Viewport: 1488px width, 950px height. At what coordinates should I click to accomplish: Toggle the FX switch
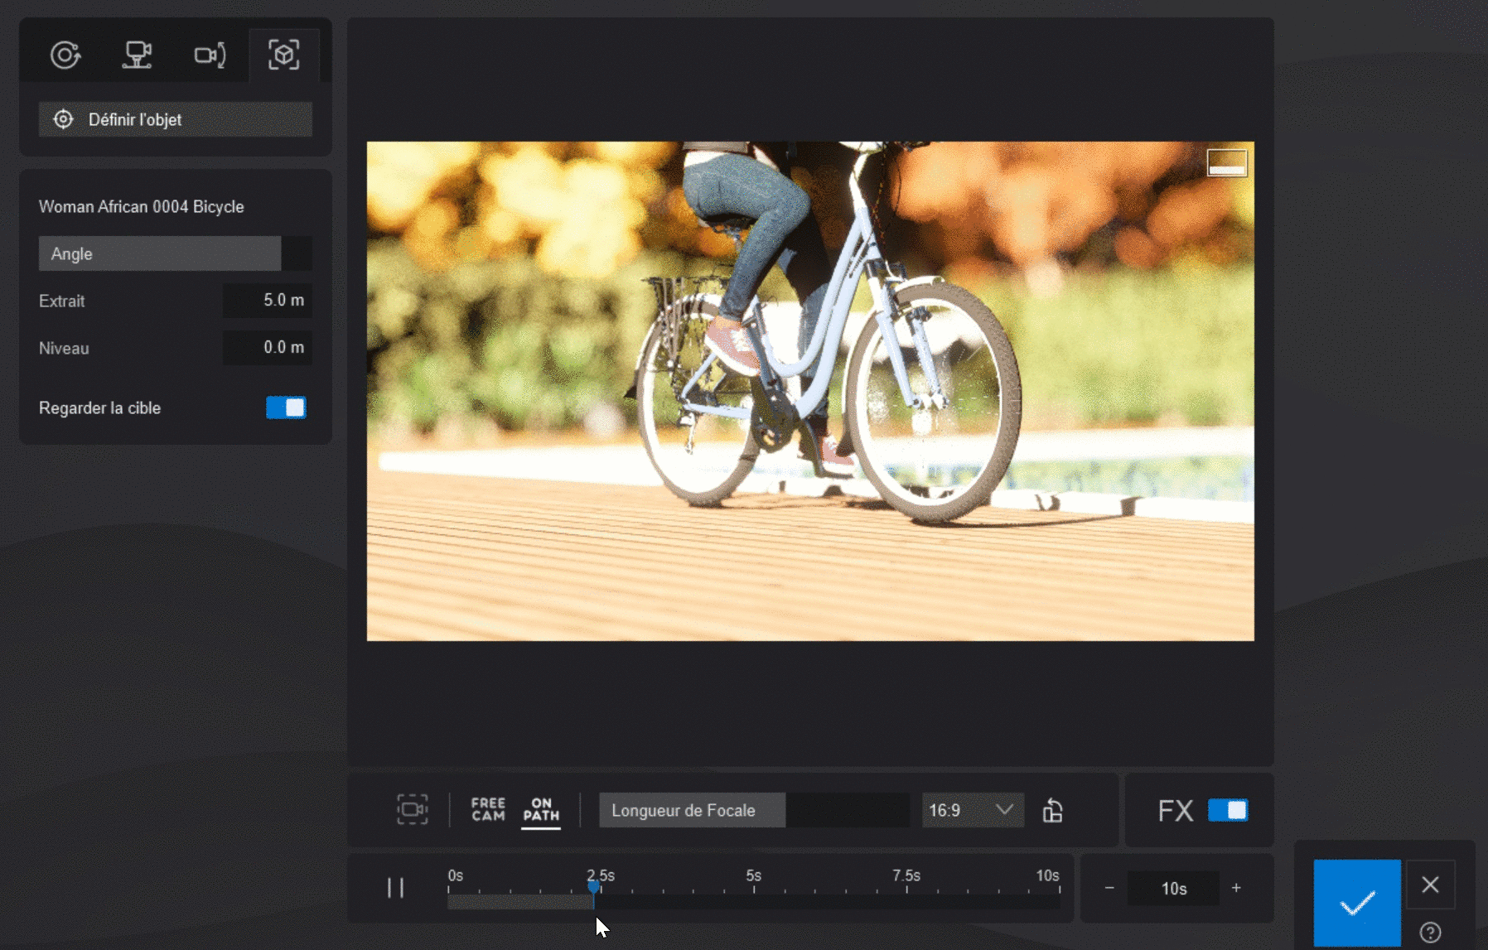click(x=1228, y=810)
